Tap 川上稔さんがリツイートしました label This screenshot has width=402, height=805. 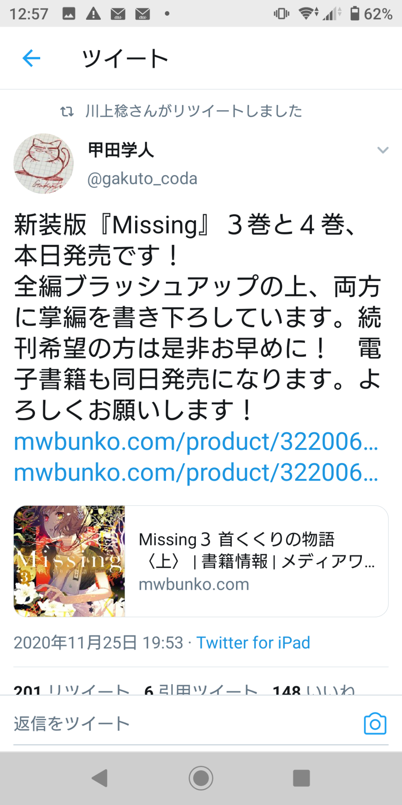[x=194, y=111]
